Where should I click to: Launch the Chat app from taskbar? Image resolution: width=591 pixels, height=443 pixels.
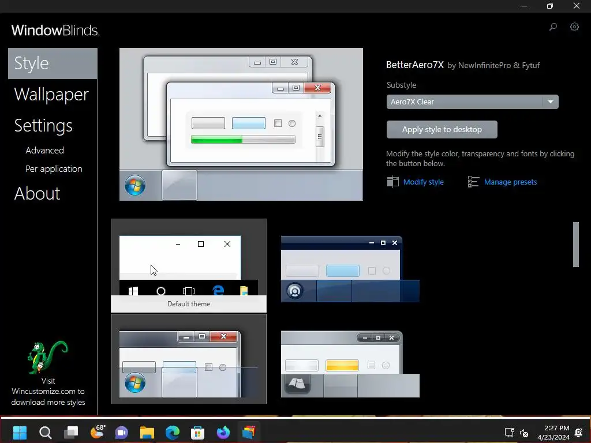coord(121,433)
